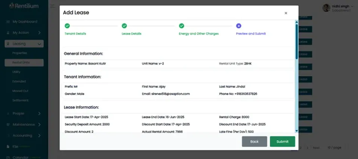Click Discount End Date: 17-Jun-2025
Viewport: 358px width, 159px height.
tap(242, 125)
